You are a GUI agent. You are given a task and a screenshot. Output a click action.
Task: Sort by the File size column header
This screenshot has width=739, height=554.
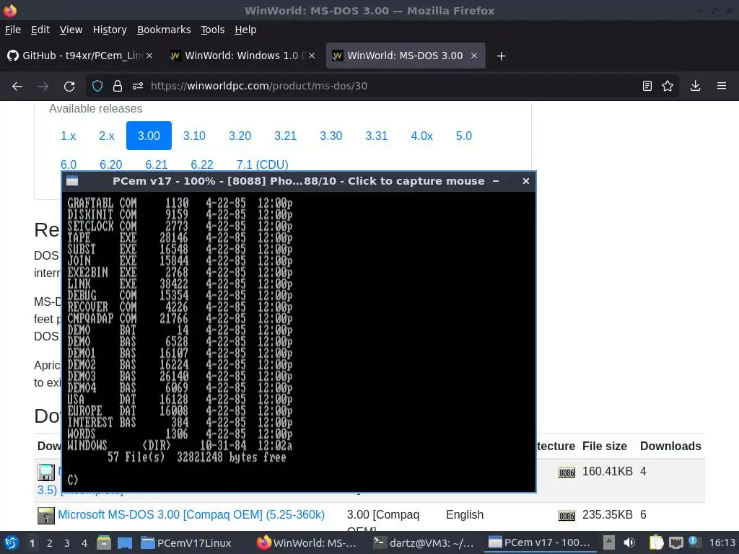pyautogui.click(x=604, y=446)
